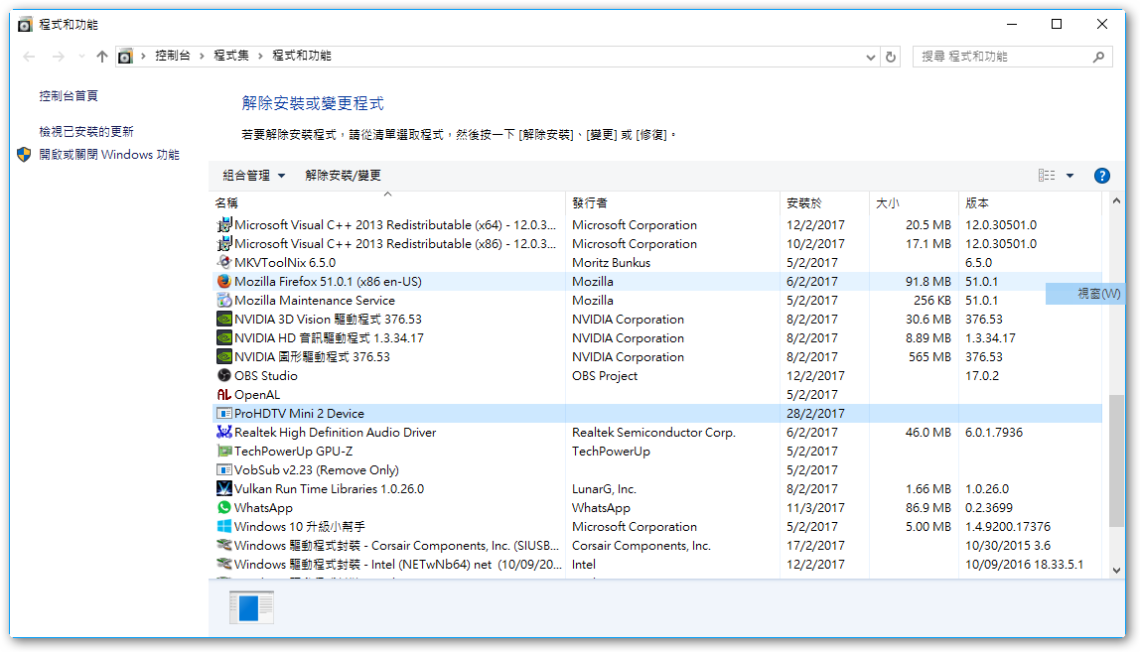Click the selected program thumbnail in details pane
This screenshot has height=652, width=1140.
click(251, 607)
